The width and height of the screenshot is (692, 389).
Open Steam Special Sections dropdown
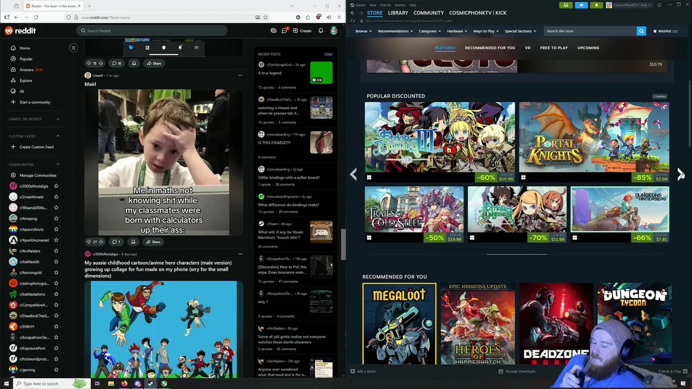tap(521, 31)
